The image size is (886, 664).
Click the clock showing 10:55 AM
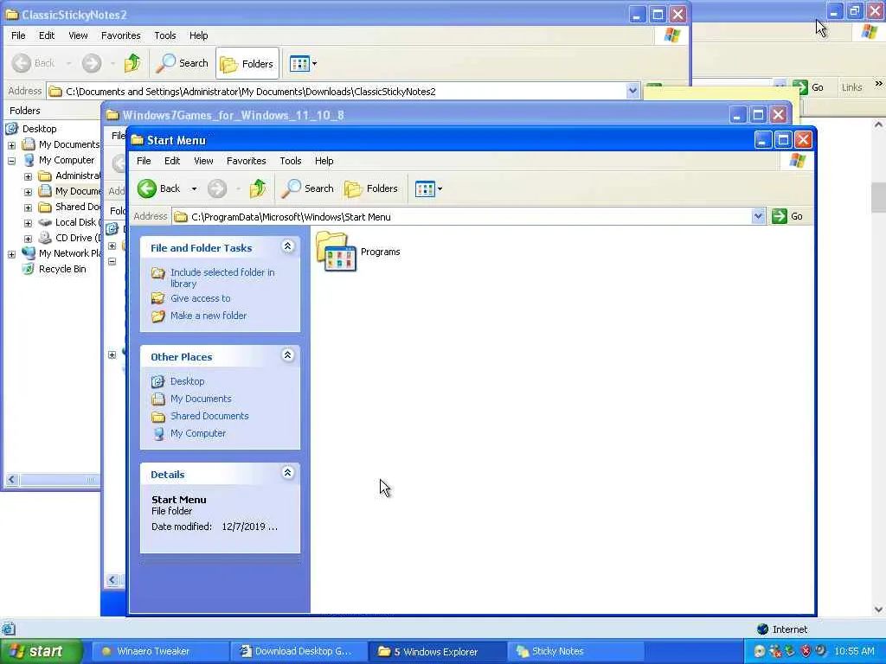click(854, 652)
